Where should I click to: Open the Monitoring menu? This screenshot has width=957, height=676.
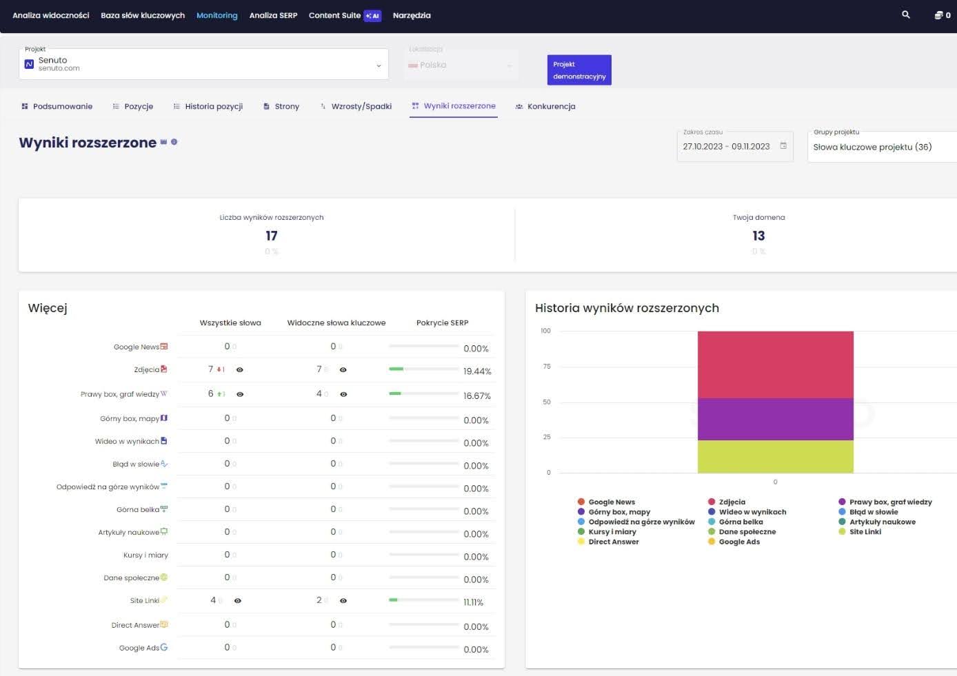[216, 15]
